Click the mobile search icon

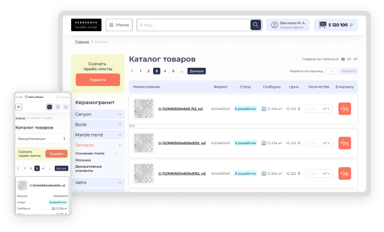point(49,107)
